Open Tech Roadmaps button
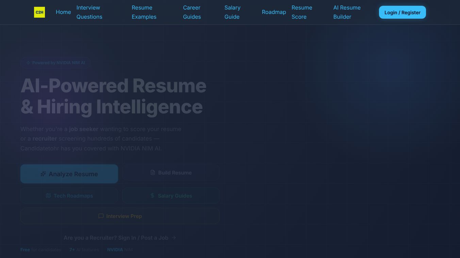Screen dimensions: 460x258 (69, 196)
